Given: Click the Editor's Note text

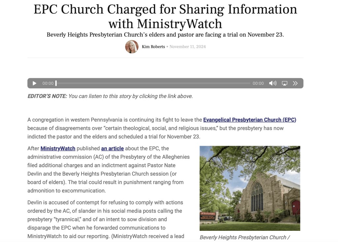Looking at the screenshot, I should click(x=110, y=96).
